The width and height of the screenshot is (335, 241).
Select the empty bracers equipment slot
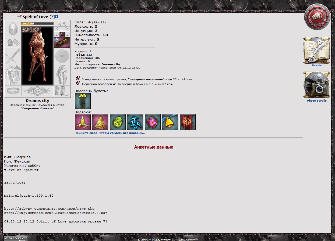tap(13, 42)
